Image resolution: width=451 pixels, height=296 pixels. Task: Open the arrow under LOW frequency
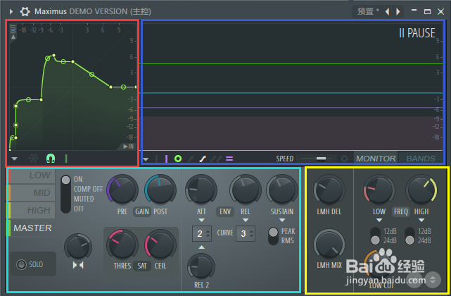point(379,221)
